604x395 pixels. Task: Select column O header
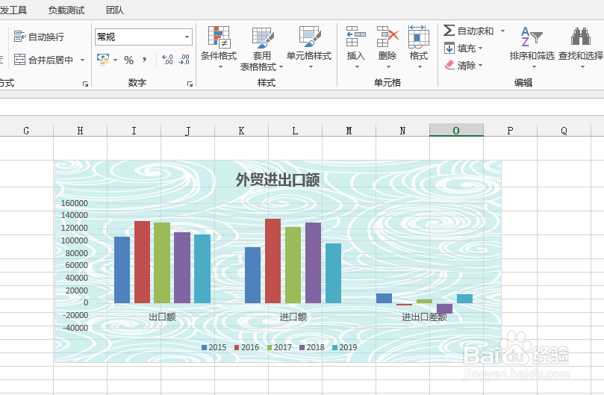click(456, 131)
